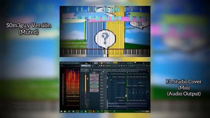
Task: Select topmost pattern in picker panel
Action: [94, 75]
